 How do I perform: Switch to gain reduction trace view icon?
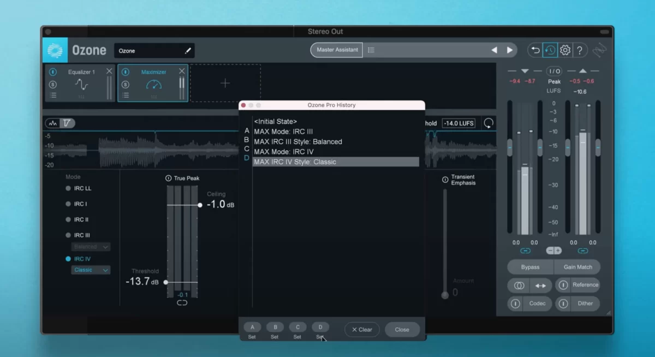[67, 123]
